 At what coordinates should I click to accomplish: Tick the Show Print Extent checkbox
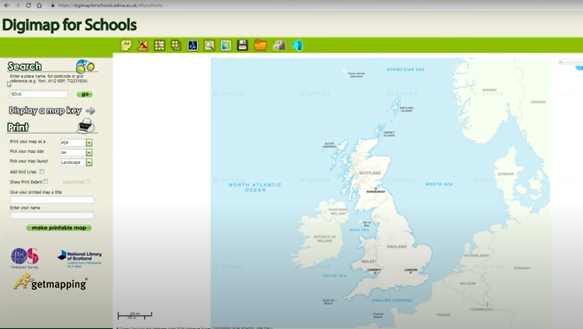click(46, 181)
